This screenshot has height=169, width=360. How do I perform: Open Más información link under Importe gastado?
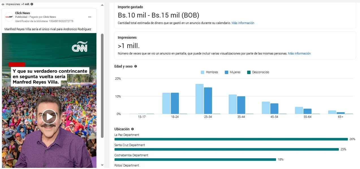coord(243,23)
